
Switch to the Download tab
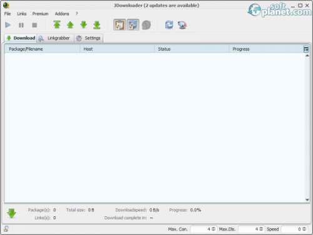pos(21,38)
